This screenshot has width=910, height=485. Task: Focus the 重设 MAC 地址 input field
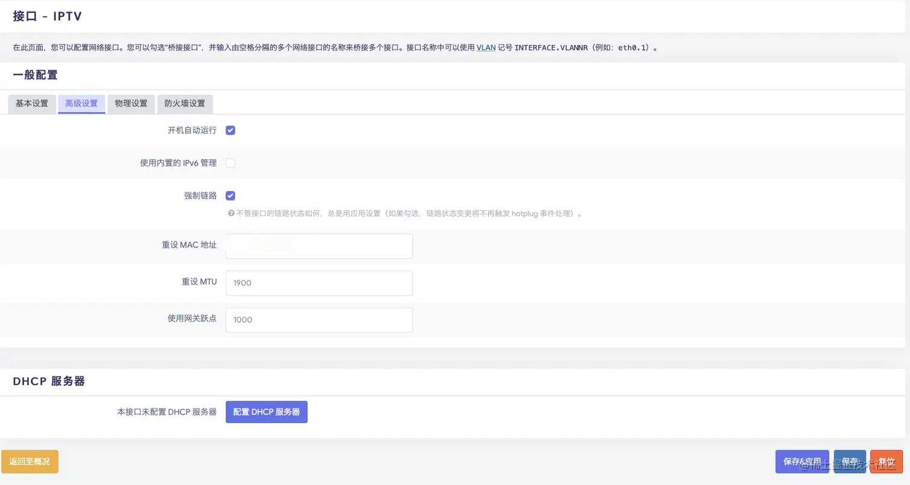[319, 246]
